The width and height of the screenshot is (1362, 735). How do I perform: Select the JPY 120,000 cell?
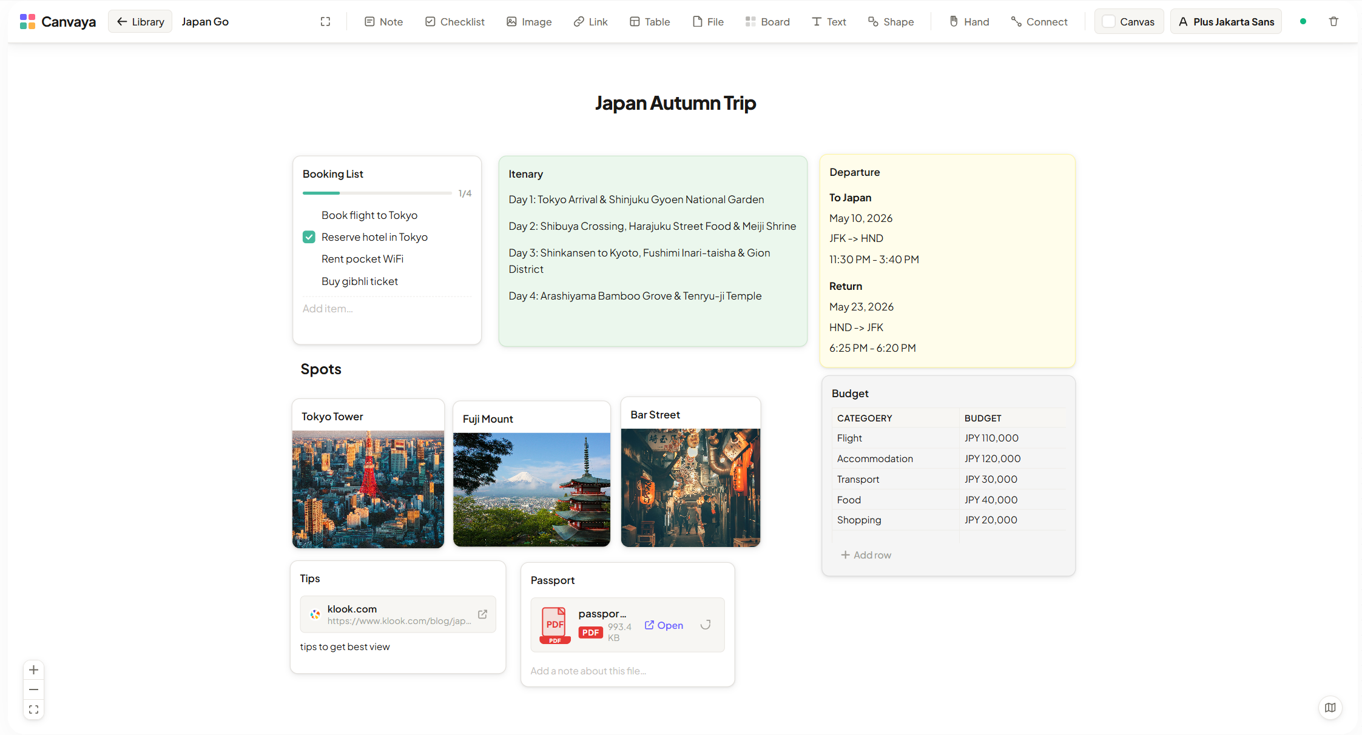[1012, 458]
